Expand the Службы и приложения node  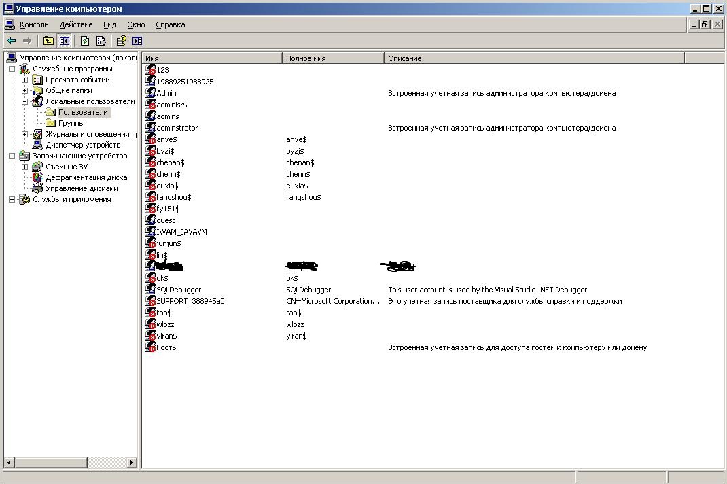(12, 199)
